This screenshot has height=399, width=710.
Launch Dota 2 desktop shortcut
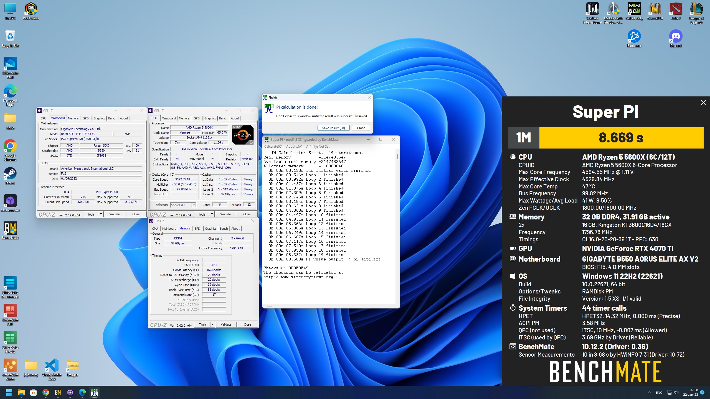(676, 11)
